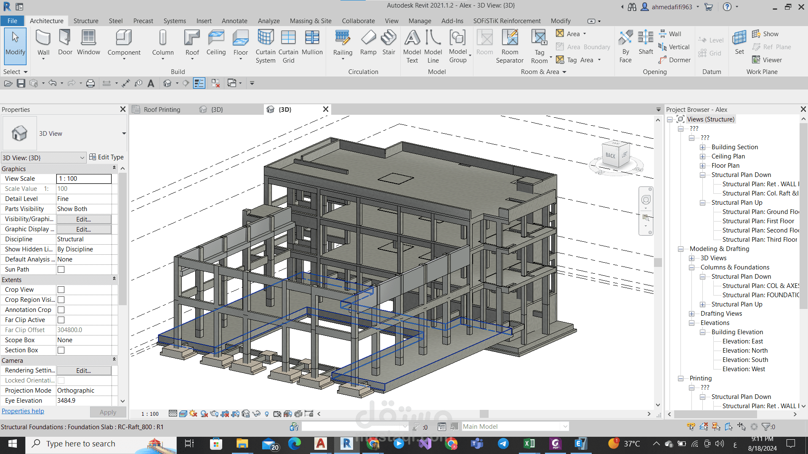Open the Structure ribbon tab
Viewport: 808px width, 454px height.
(x=86, y=21)
